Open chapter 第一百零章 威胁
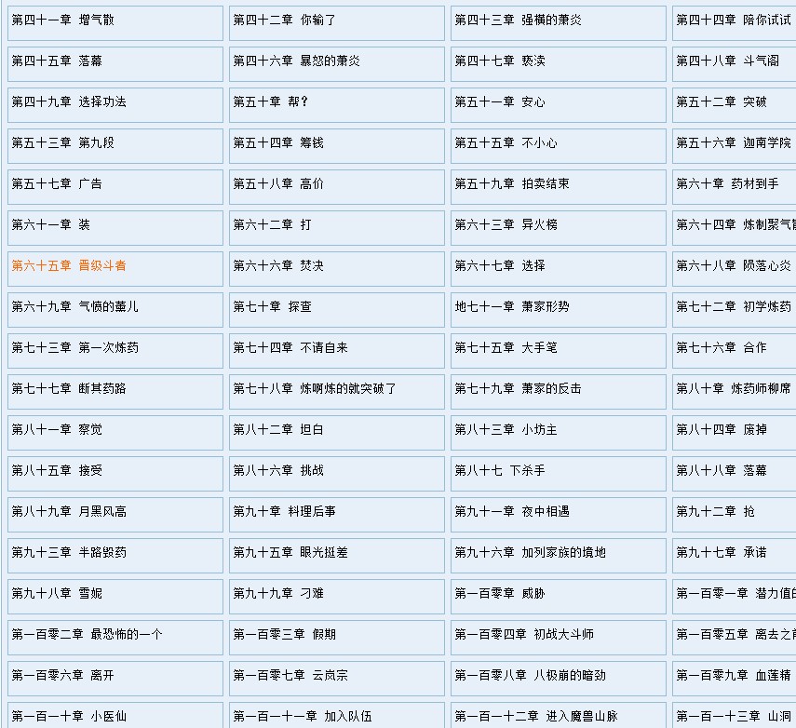796x728 pixels. click(x=500, y=593)
